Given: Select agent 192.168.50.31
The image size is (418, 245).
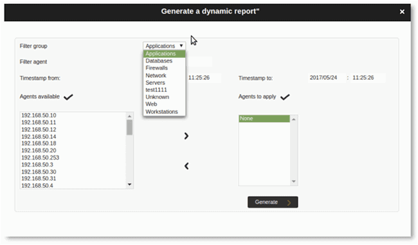Looking at the screenshot, I should (73, 179).
